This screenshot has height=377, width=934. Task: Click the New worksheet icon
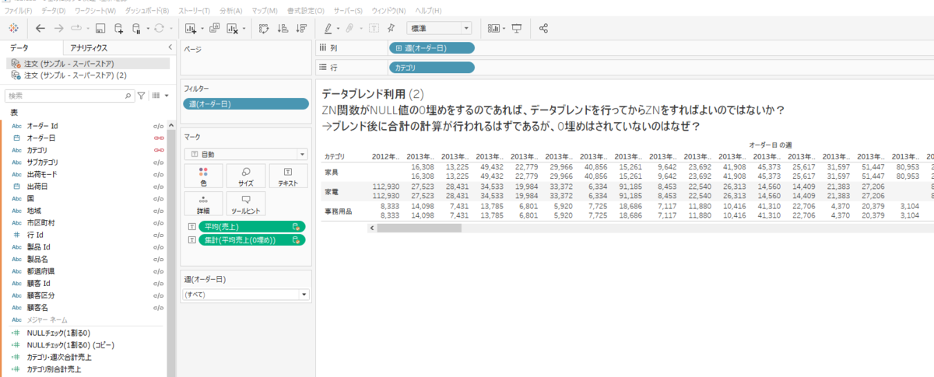point(191,28)
